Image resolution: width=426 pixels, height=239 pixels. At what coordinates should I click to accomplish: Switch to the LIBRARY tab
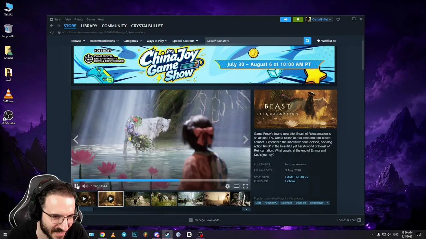click(89, 26)
